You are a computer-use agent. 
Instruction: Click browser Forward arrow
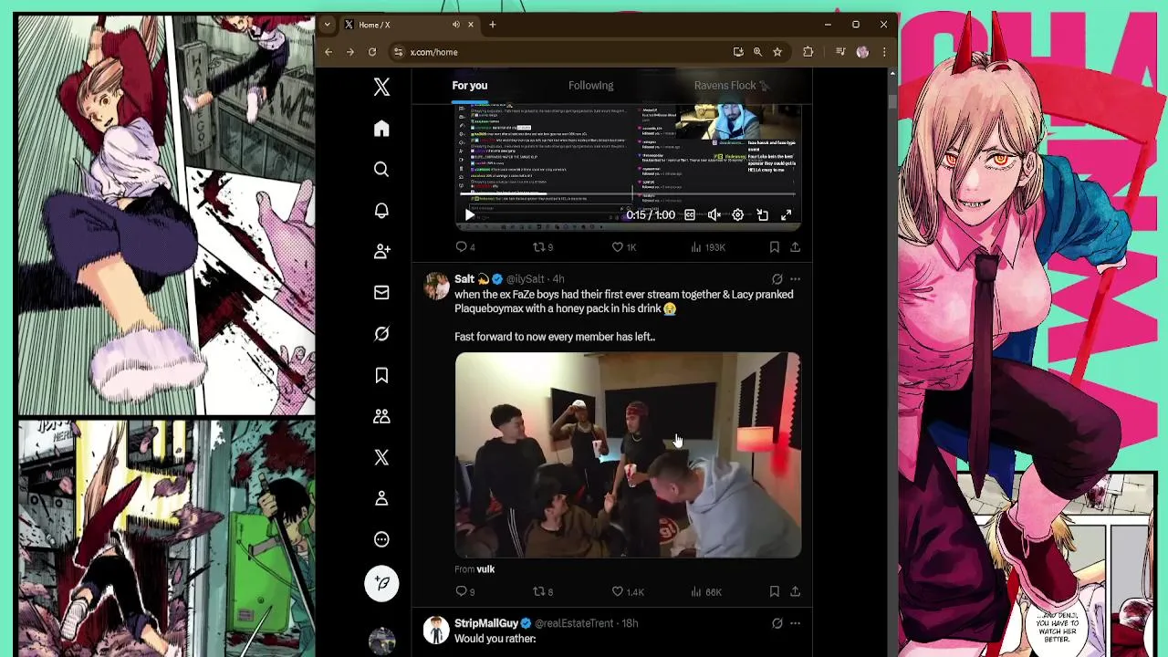349,52
